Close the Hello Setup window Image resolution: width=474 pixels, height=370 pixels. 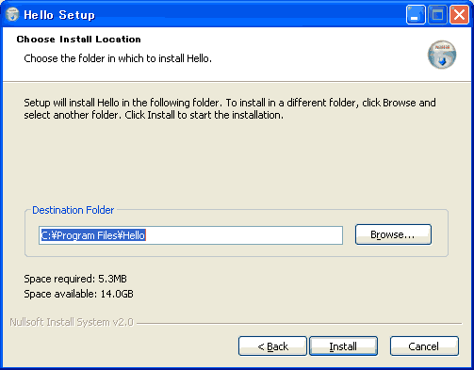(459, 14)
